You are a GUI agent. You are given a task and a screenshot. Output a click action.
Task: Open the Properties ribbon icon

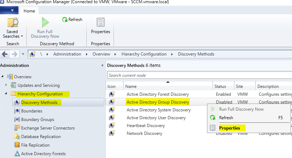point(100,22)
